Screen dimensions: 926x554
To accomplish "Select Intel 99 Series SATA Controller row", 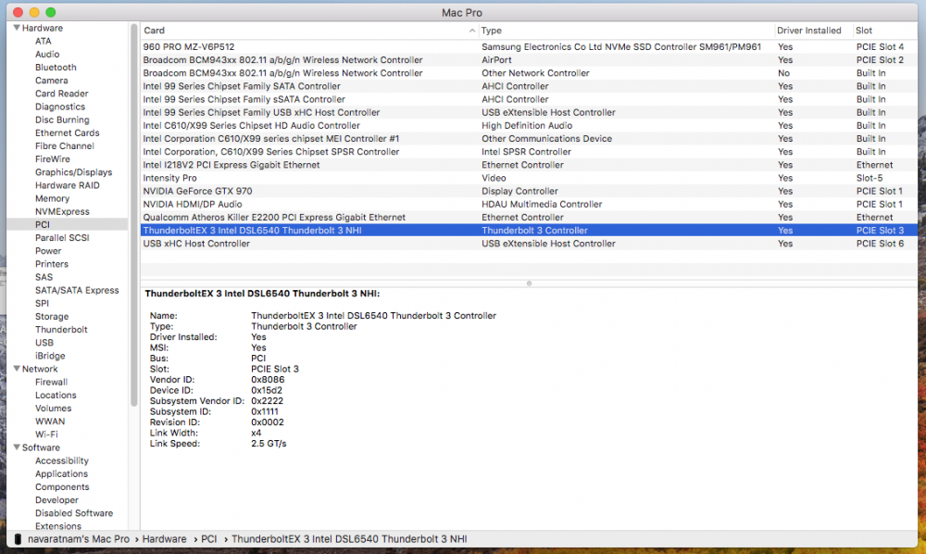I will click(529, 86).
